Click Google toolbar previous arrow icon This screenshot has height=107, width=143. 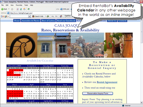click(53, 16)
